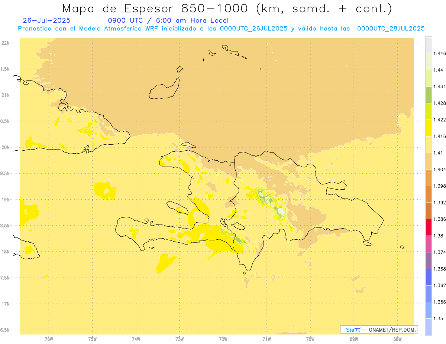Select the legend value '1.398'

coord(439,186)
